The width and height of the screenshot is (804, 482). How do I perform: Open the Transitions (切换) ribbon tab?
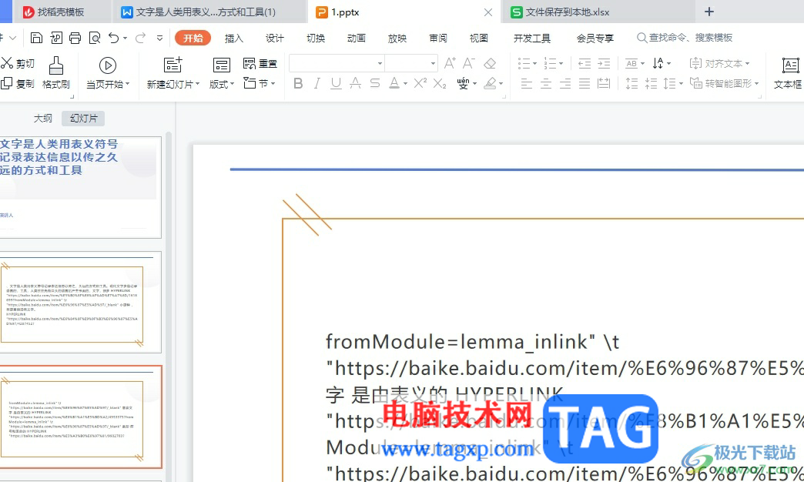pos(315,38)
